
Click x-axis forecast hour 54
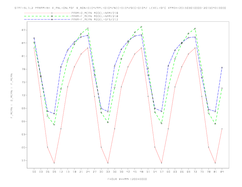tap(155, 172)
